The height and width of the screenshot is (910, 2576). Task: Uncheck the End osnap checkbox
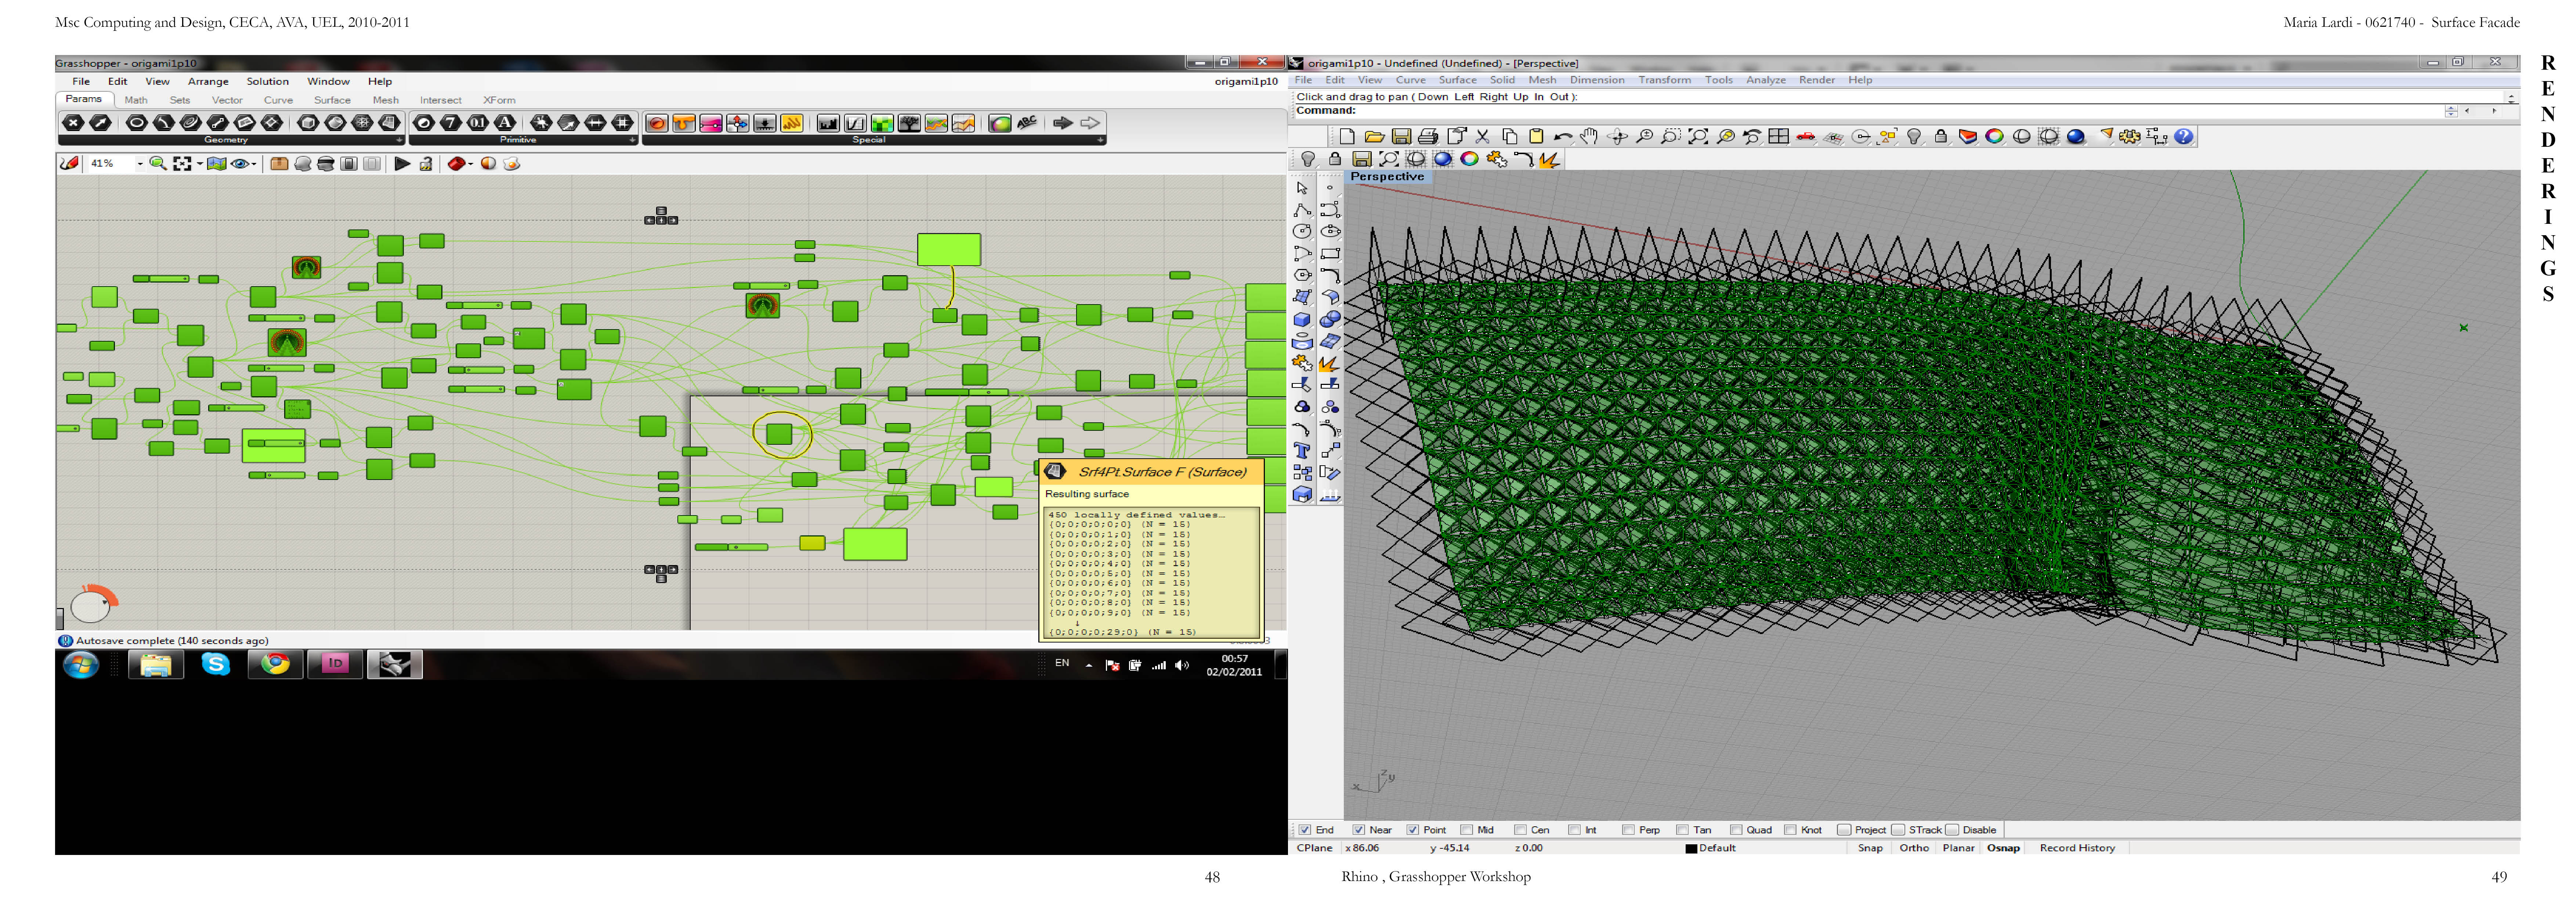(1305, 830)
